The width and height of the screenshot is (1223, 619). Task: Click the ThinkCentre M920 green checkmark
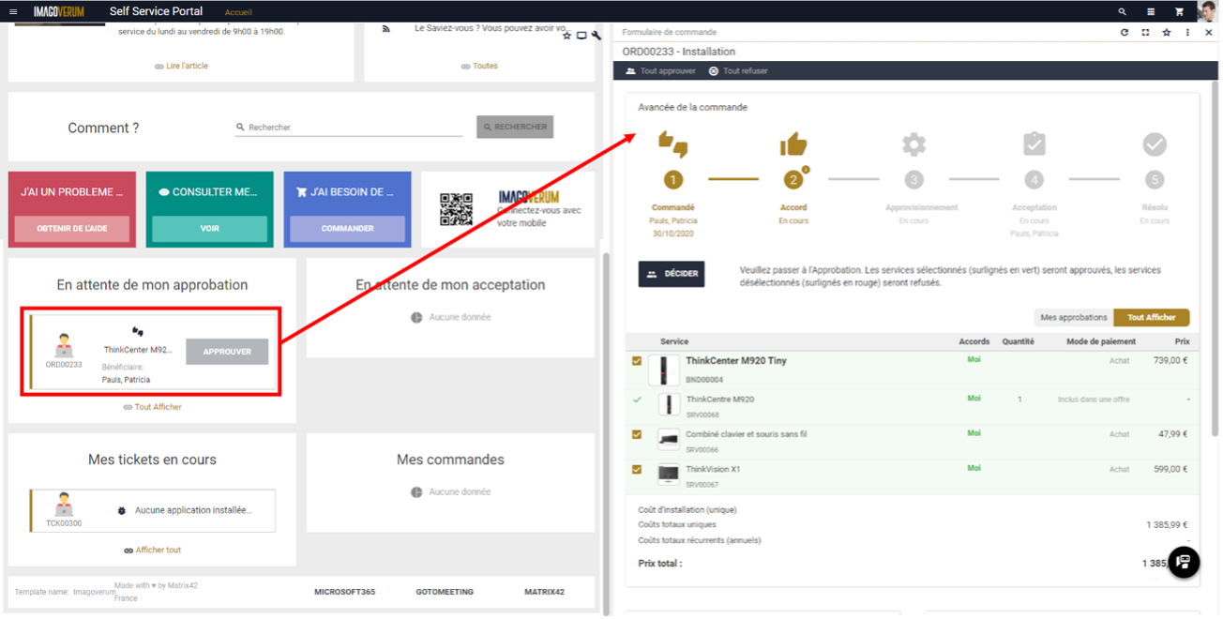(x=638, y=400)
